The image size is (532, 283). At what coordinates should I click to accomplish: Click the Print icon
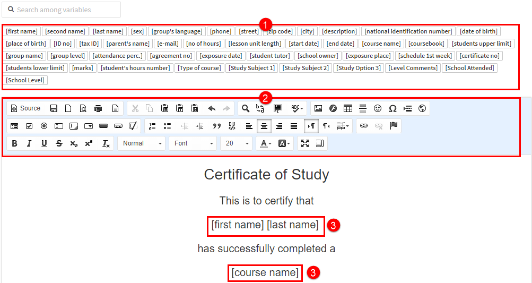(98, 108)
